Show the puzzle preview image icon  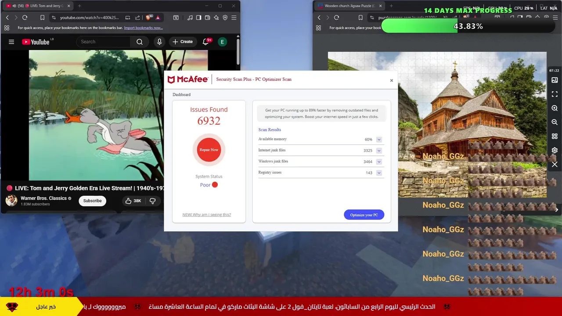click(555, 80)
